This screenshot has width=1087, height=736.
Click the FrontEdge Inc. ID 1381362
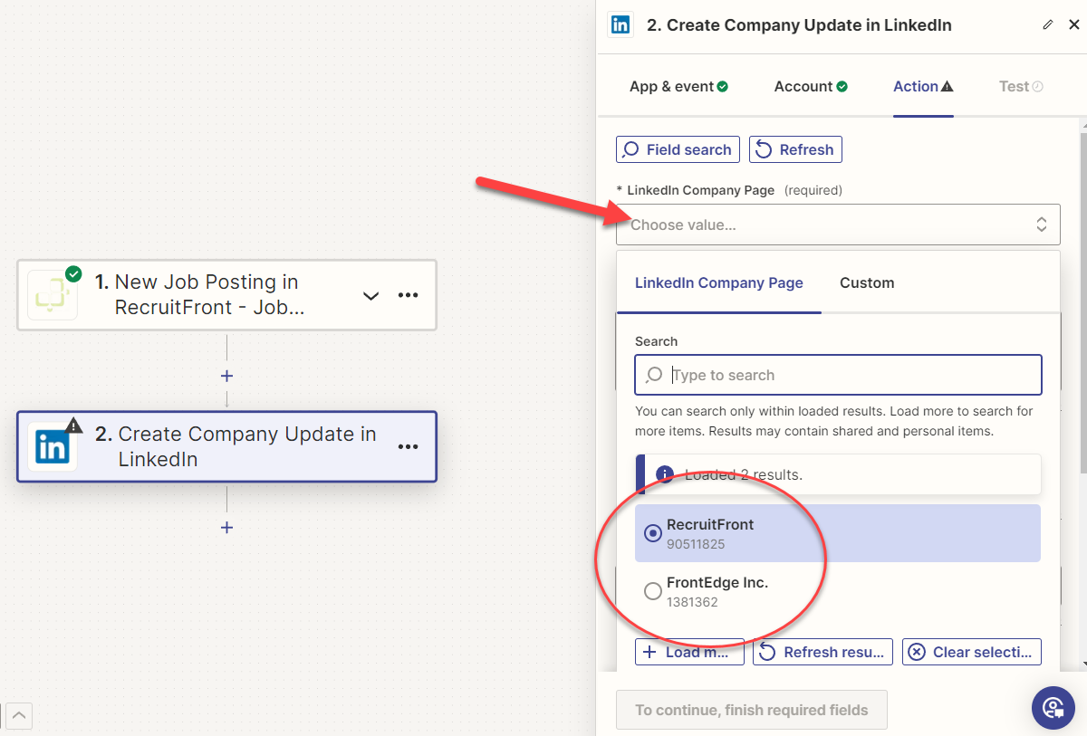pos(692,603)
